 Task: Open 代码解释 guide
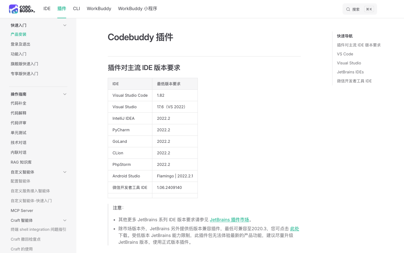pos(19,113)
